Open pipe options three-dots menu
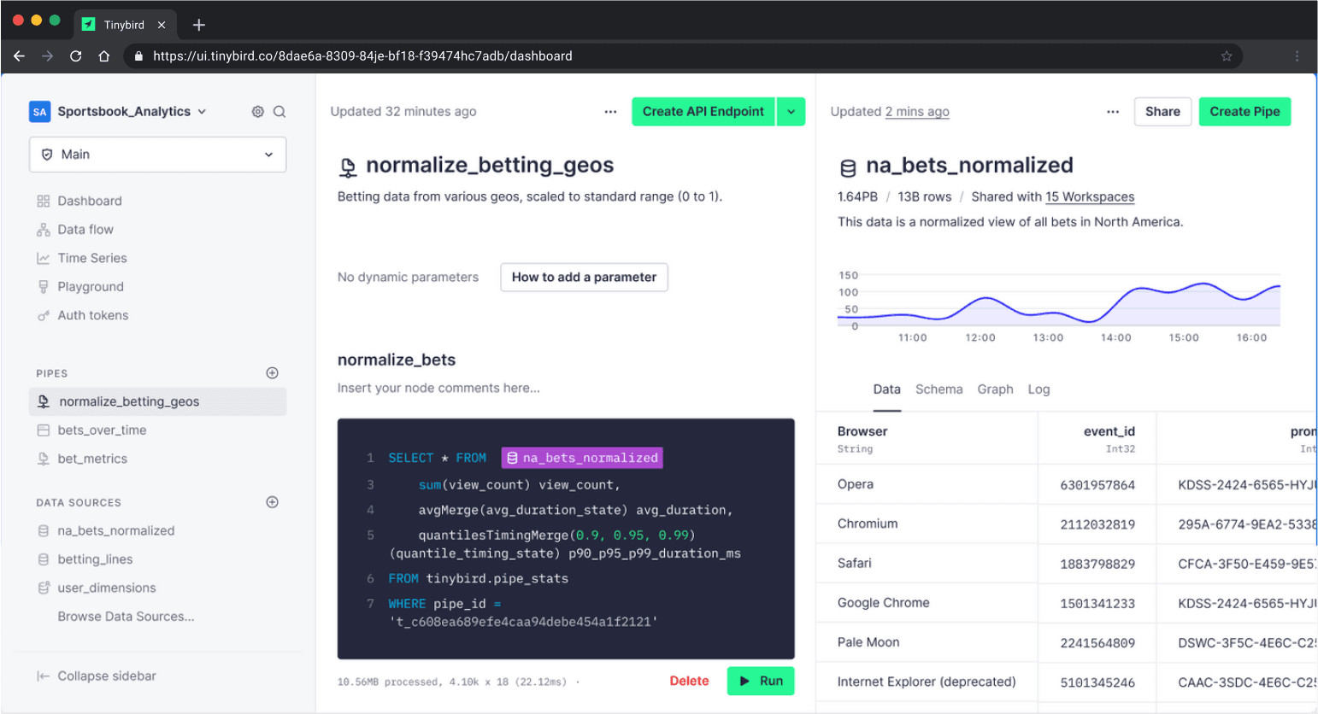 click(x=610, y=112)
